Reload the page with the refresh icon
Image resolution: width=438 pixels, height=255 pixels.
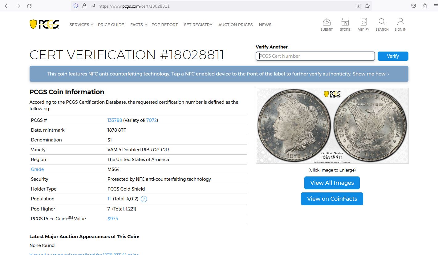pyautogui.click(x=29, y=6)
